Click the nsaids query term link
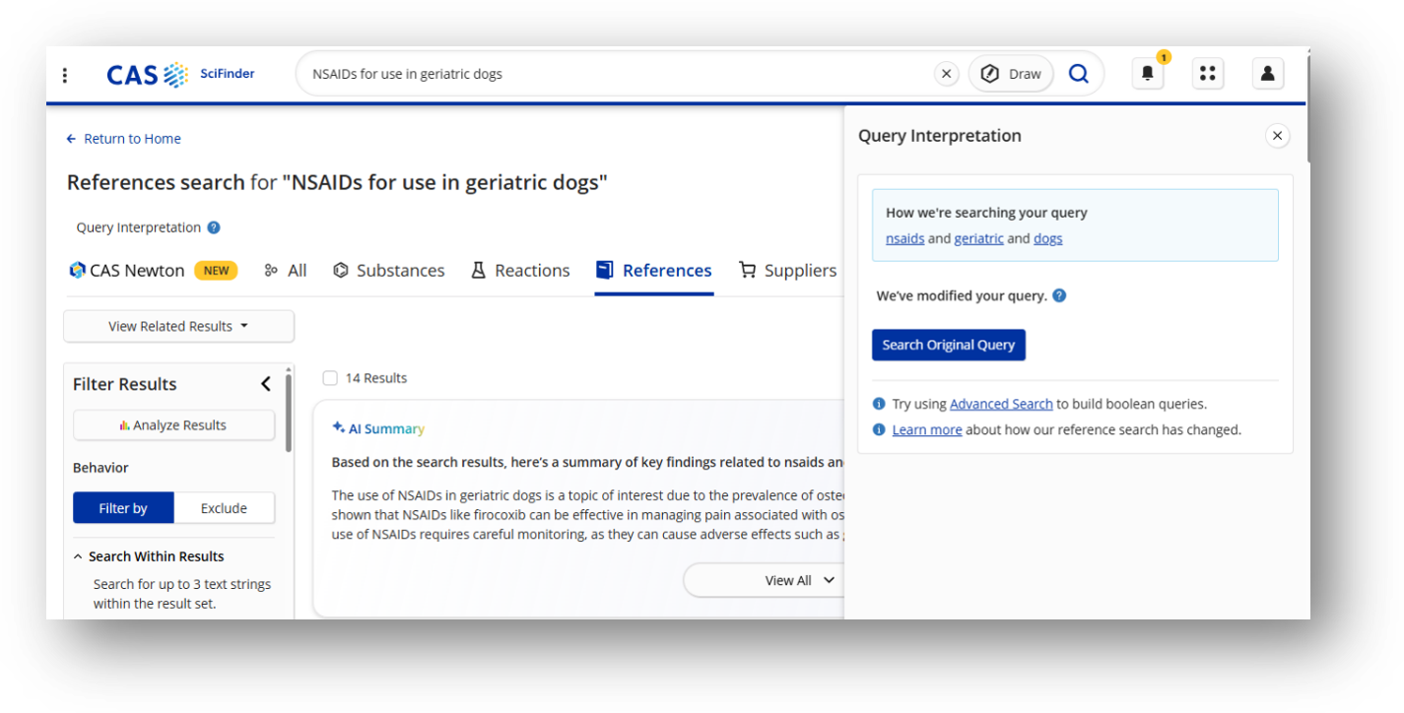 click(x=904, y=238)
